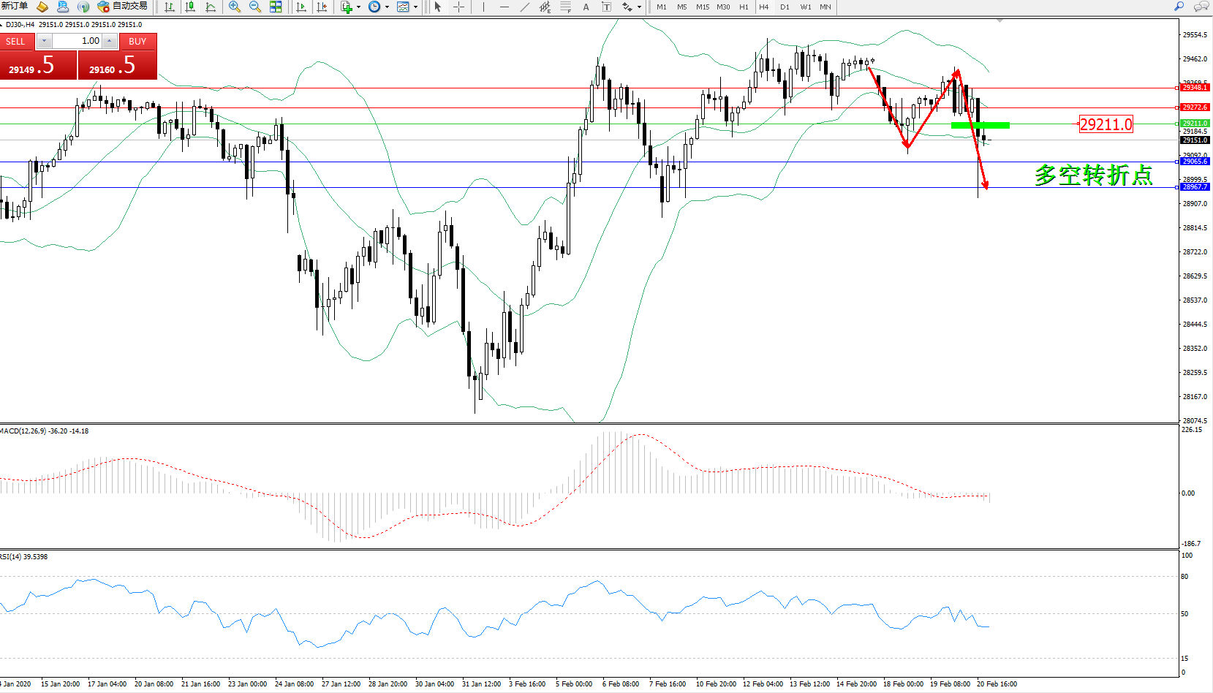
Task: Open the chart templates dropdown arrow
Action: (x=415, y=7)
